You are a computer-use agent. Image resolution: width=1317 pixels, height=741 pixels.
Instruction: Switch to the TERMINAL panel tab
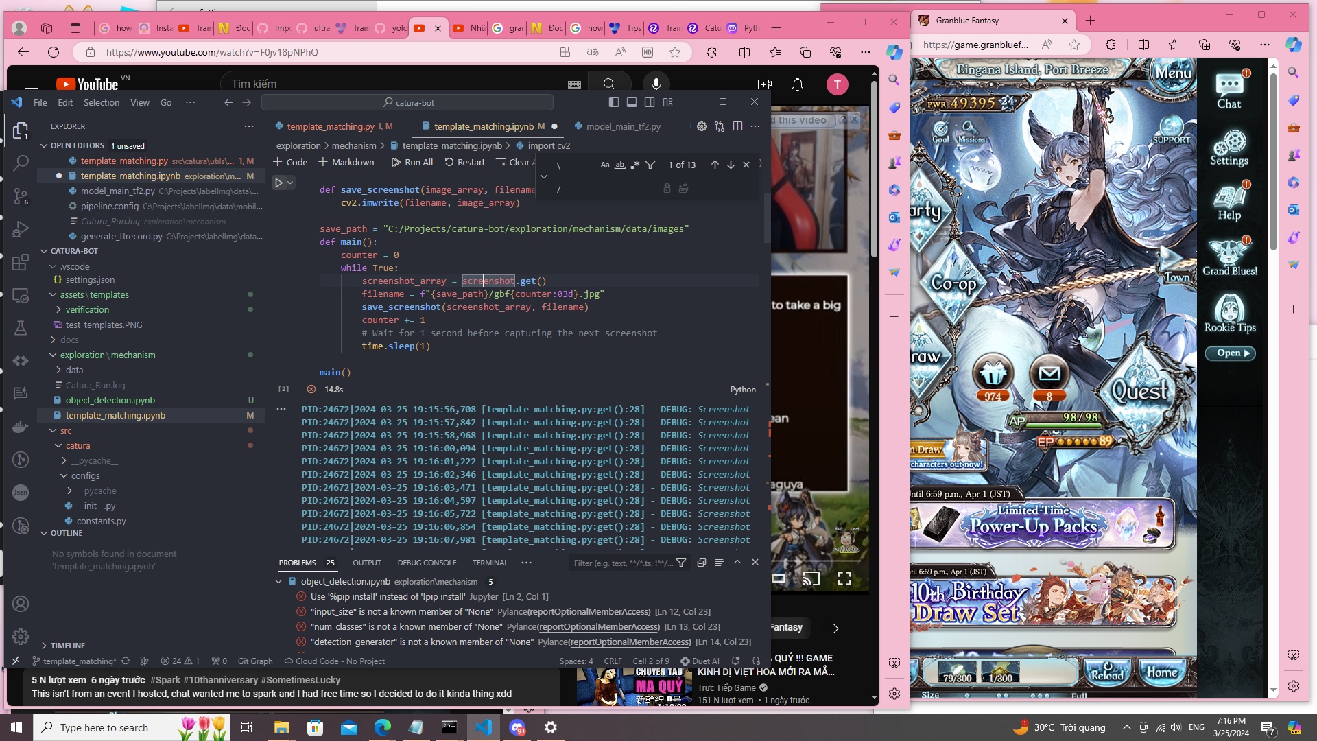[490, 563]
